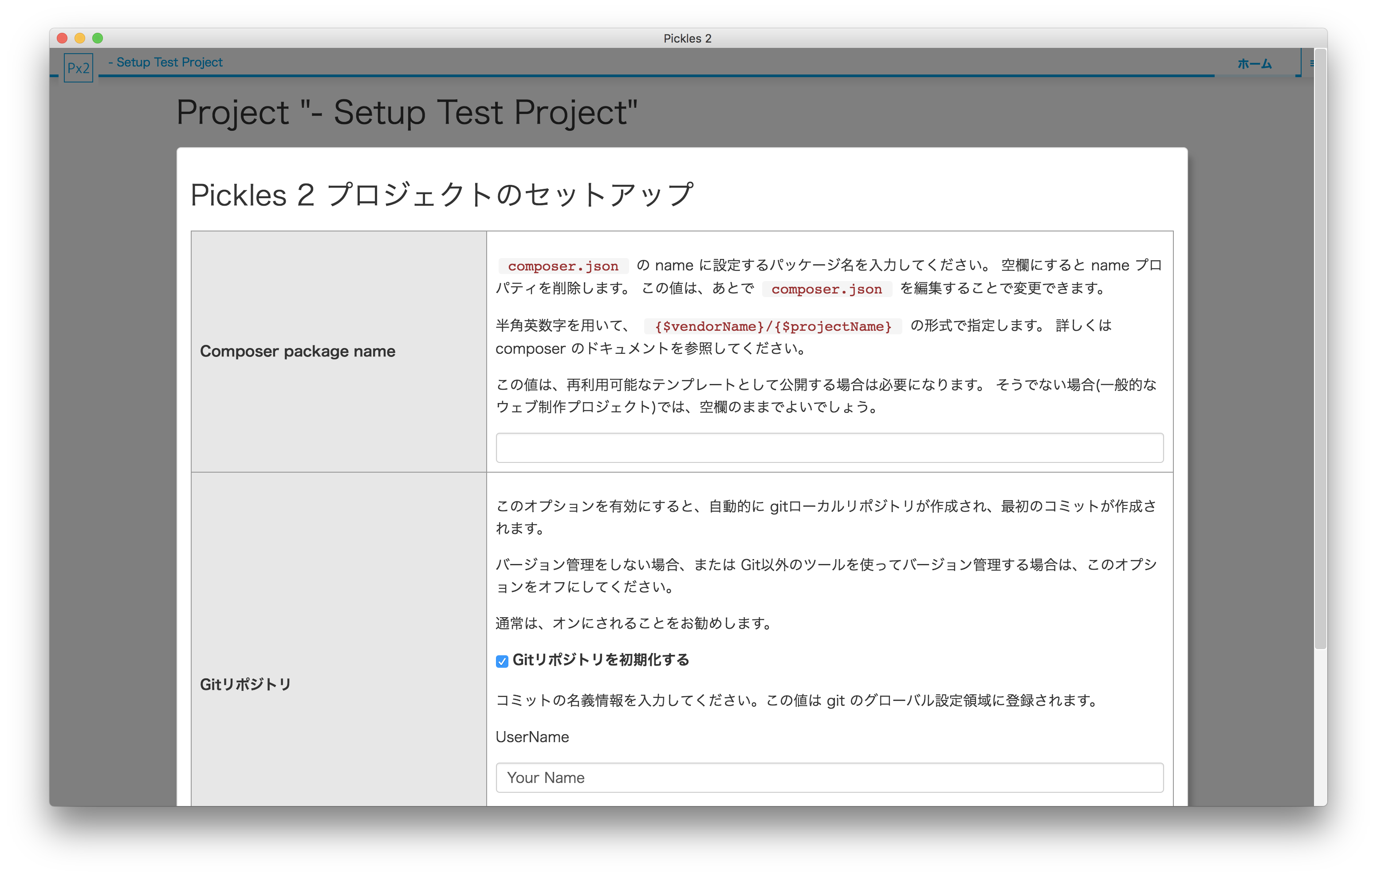Click into the UserName 'Your Name' field
1377x877 pixels.
pyautogui.click(x=829, y=778)
